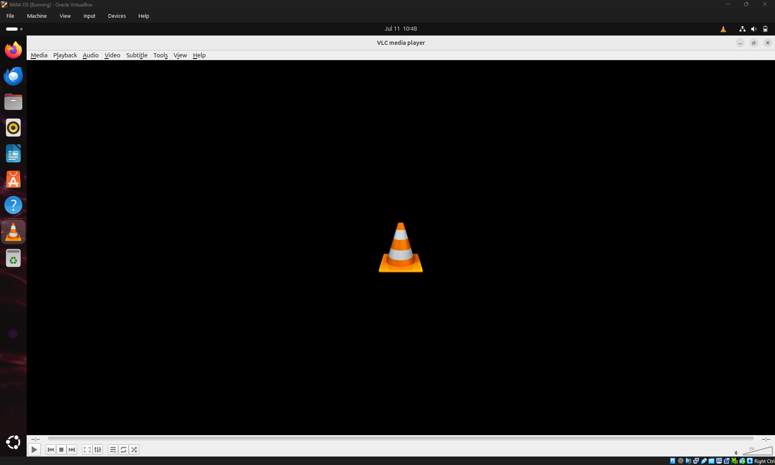Open VirtualBox Machine menu
Viewport: 775px width, 465px height.
[37, 16]
